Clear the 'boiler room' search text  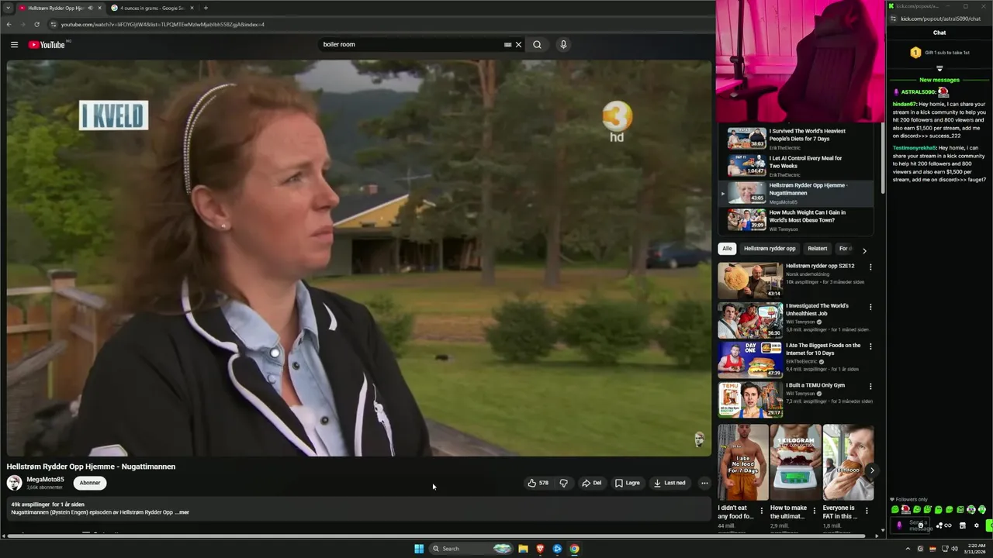[x=518, y=45]
